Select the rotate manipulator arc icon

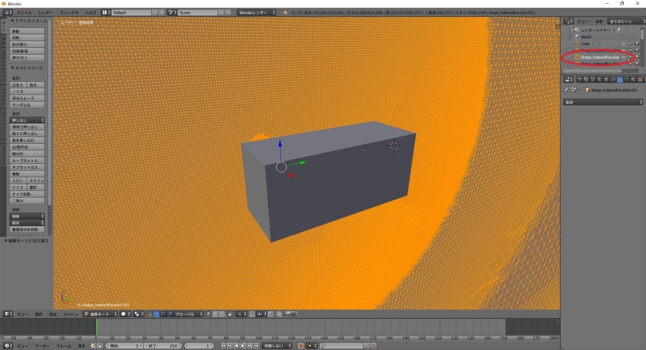(163, 314)
